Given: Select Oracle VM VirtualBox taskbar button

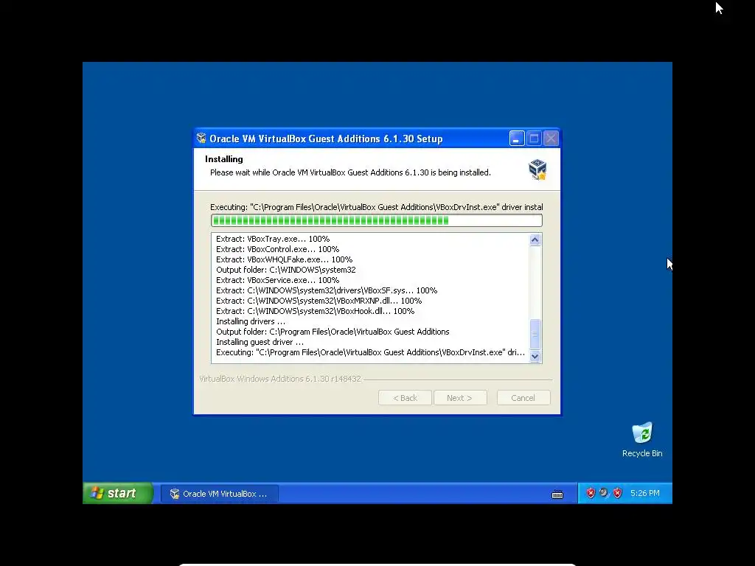Looking at the screenshot, I should (x=220, y=494).
